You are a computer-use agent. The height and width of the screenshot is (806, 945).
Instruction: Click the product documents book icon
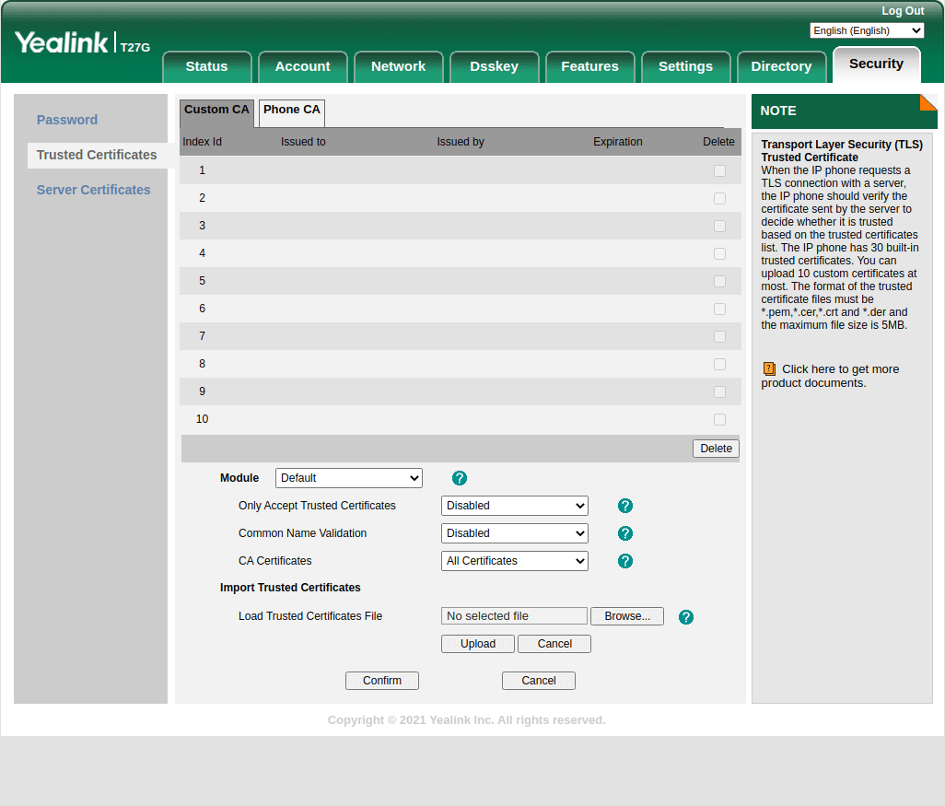click(x=769, y=369)
